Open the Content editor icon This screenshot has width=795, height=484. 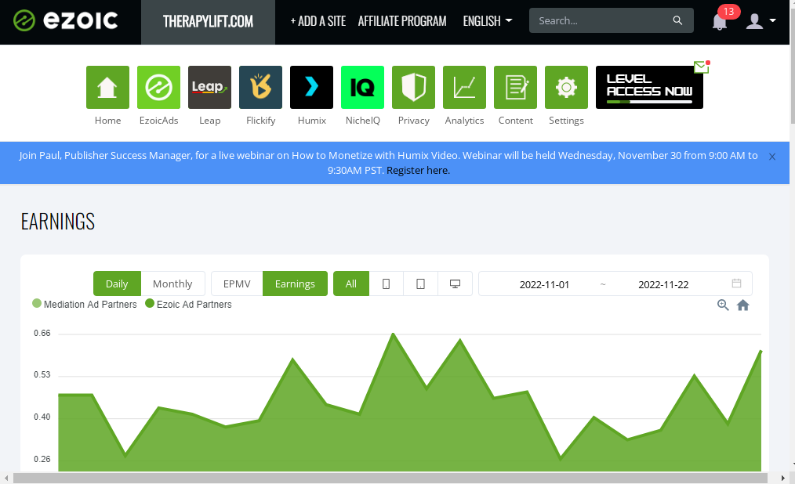515,87
